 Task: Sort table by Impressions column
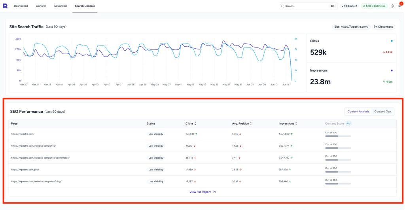(288, 123)
